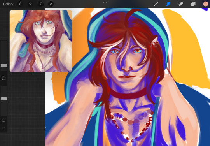Return to the Gallery
This screenshot has height=146, width=210.
coord(8,4)
